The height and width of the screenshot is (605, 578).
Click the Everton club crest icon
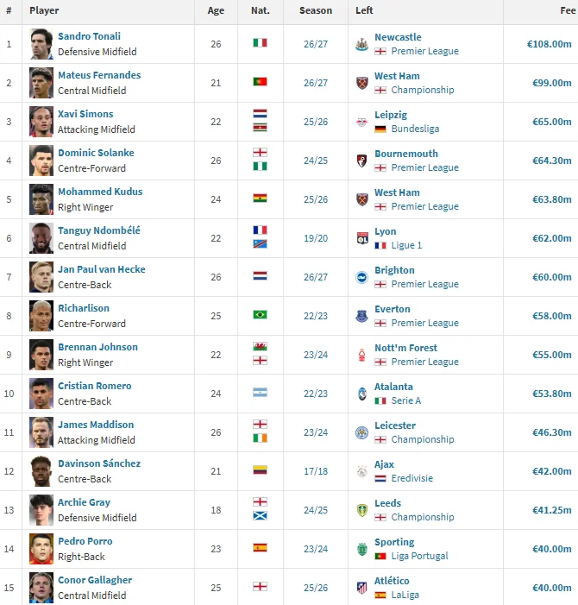tap(361, 316)
